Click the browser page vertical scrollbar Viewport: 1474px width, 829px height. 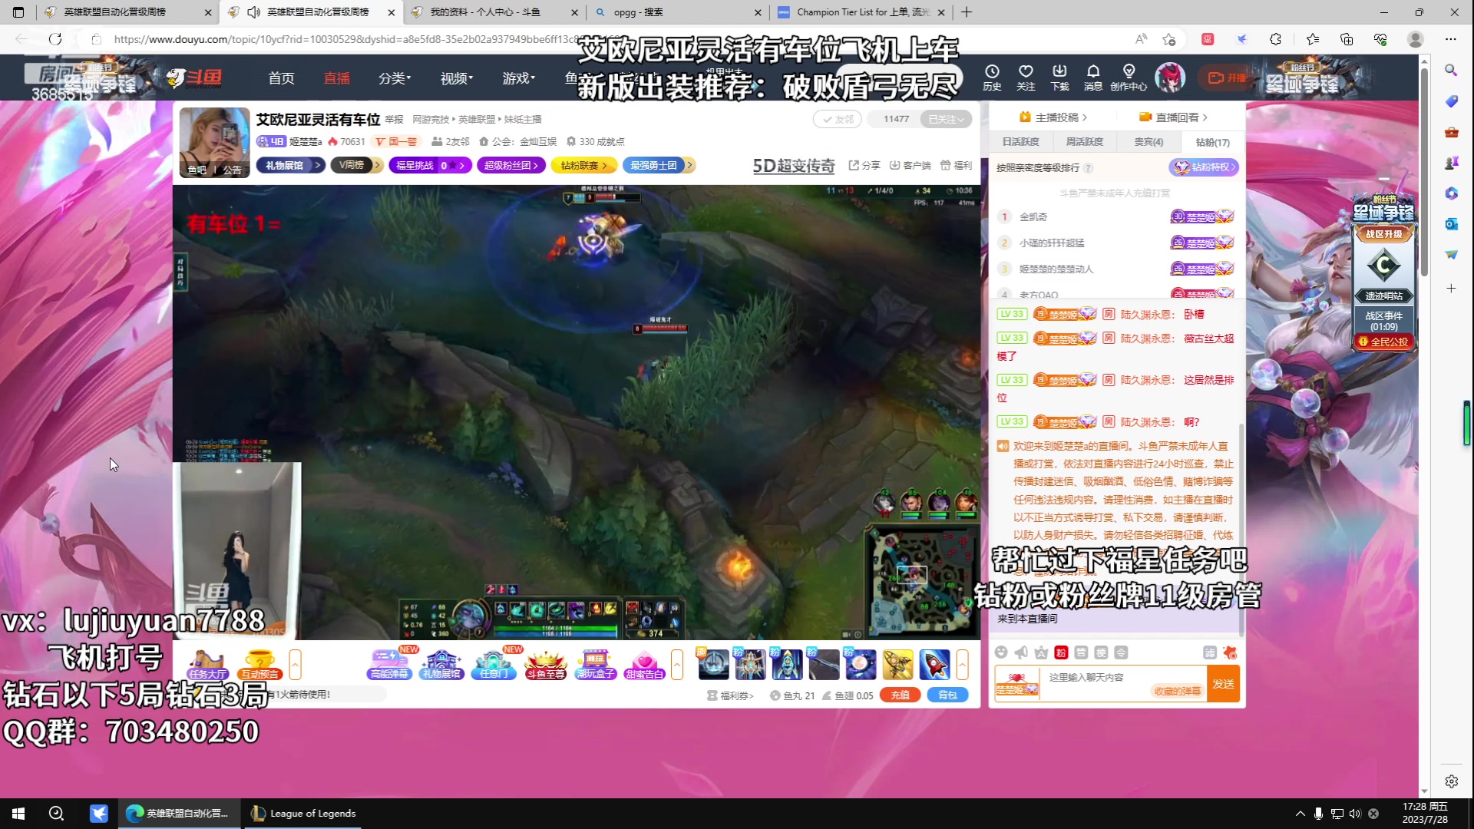(x=1424, y=173)
